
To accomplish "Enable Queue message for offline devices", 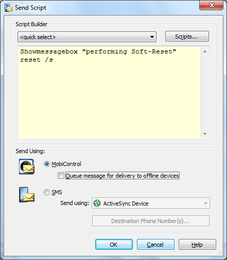I will click(x=61, y=176).
